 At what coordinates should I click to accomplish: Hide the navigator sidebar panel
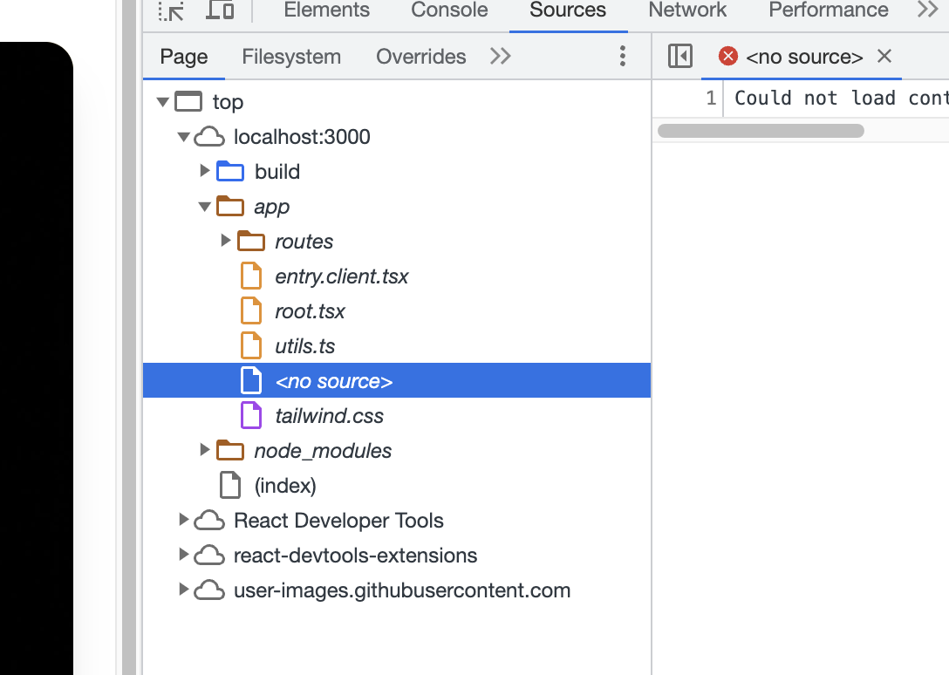click(680, 56)
